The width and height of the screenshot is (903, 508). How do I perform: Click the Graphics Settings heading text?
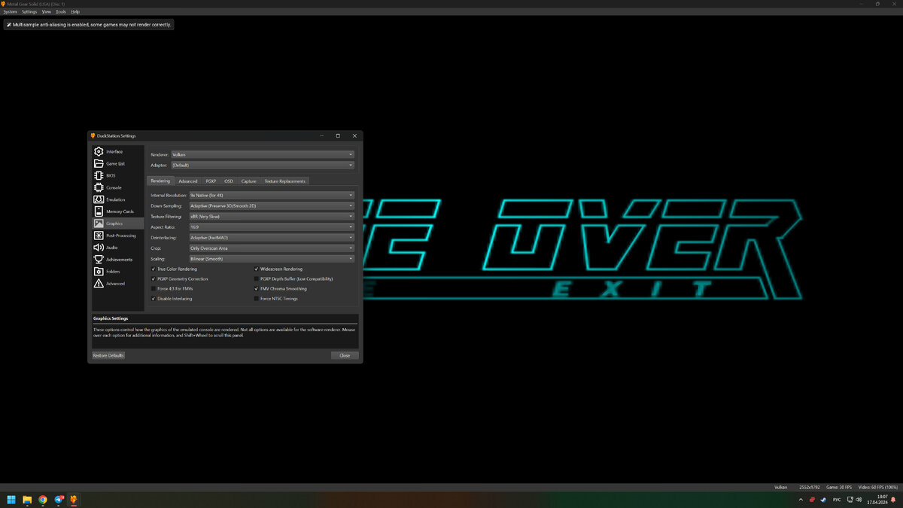111,318
